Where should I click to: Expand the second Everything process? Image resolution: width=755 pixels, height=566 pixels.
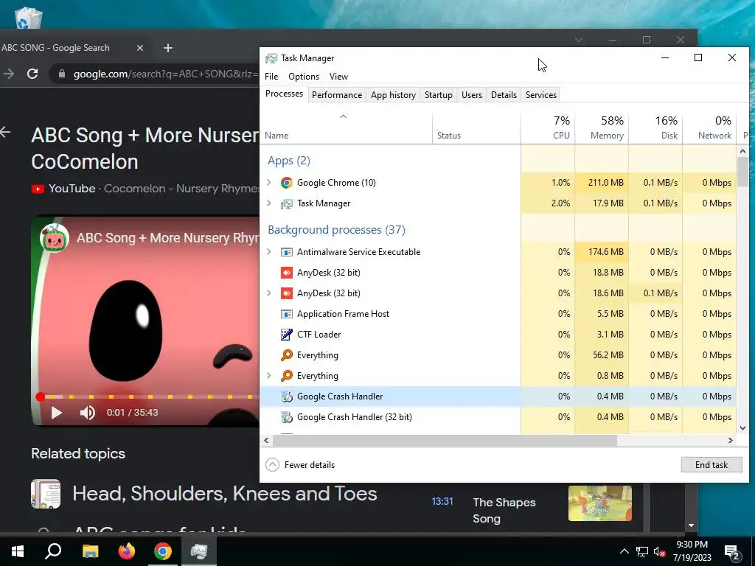(269, 375)
